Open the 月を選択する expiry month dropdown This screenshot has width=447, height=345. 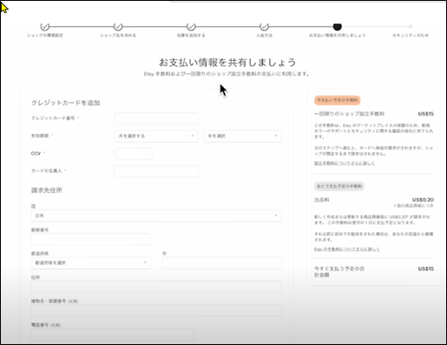[156, 136]
